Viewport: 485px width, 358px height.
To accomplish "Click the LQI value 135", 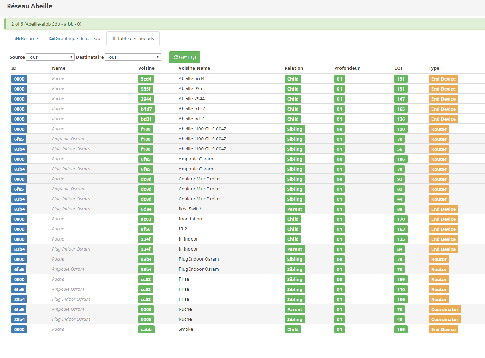I will (x=401, y=239).
